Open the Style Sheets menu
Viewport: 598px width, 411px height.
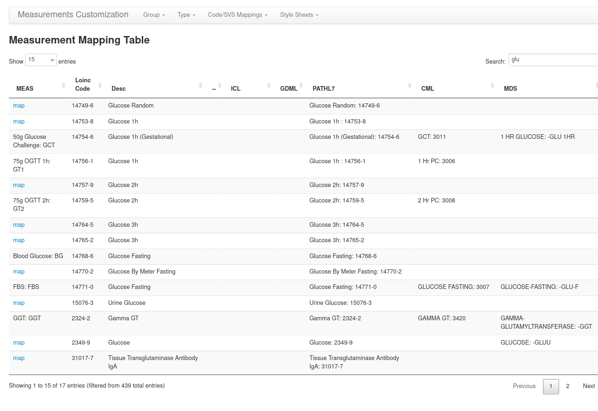(x=299, y=14)
